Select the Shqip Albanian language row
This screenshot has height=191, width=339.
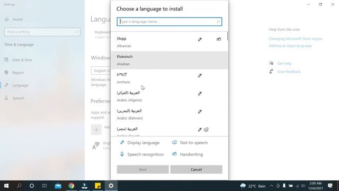[x=169, y=42]
